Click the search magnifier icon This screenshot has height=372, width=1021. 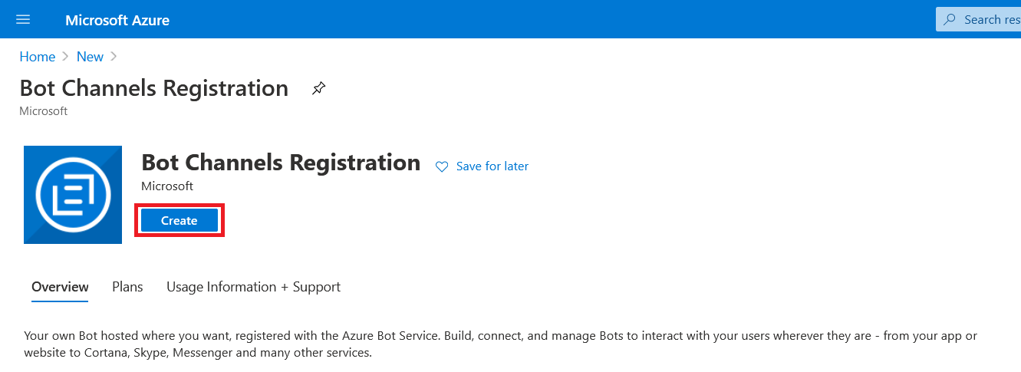click(x=950, y=19)
